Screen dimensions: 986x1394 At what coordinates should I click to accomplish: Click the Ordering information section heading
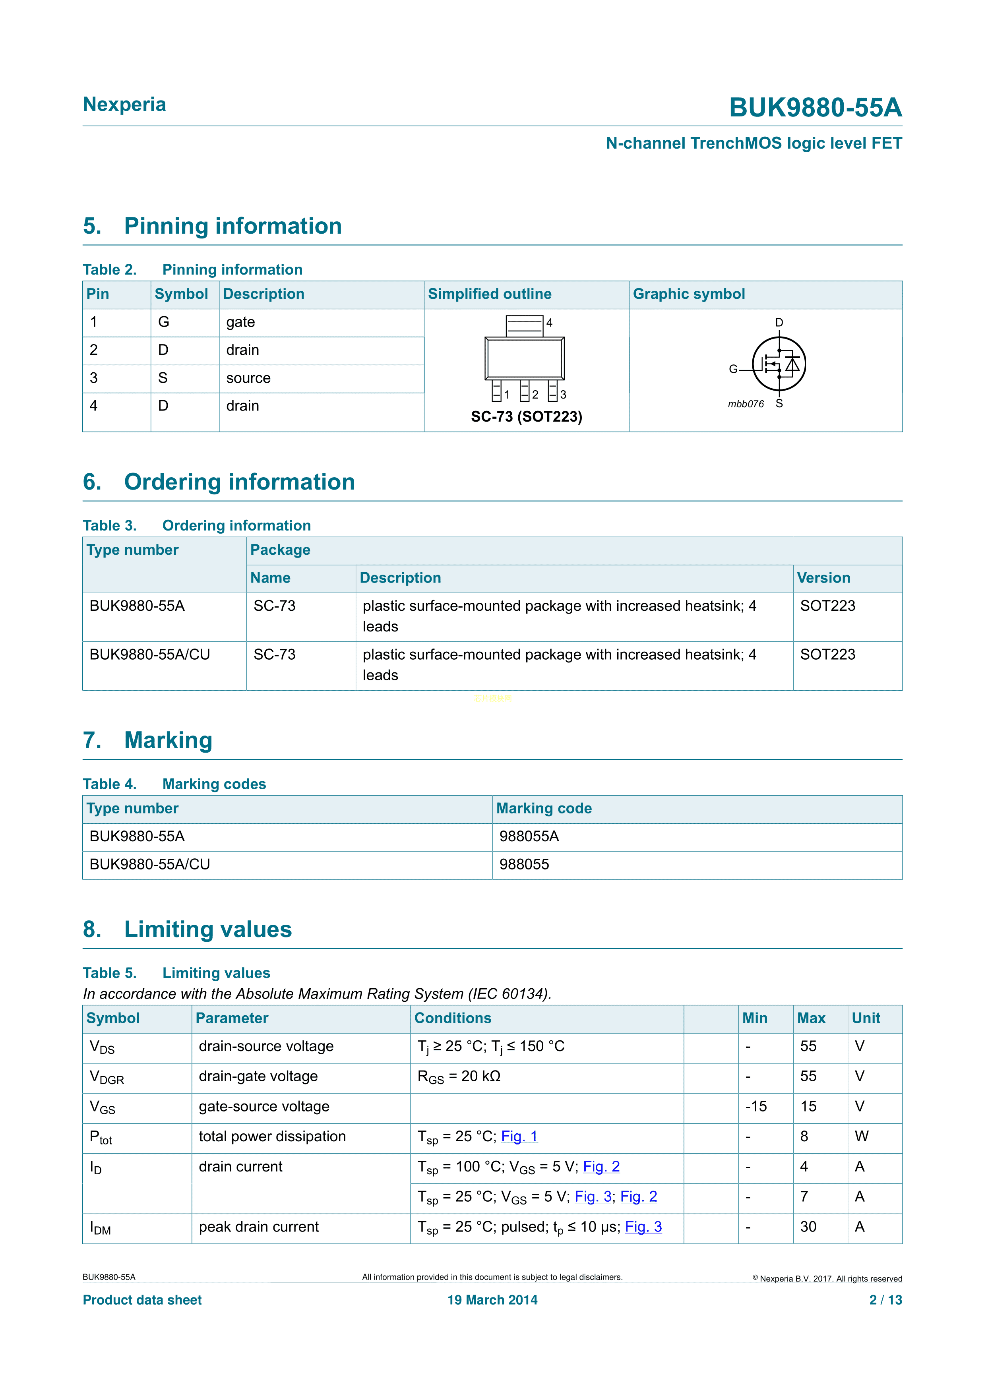pos(239,482)
